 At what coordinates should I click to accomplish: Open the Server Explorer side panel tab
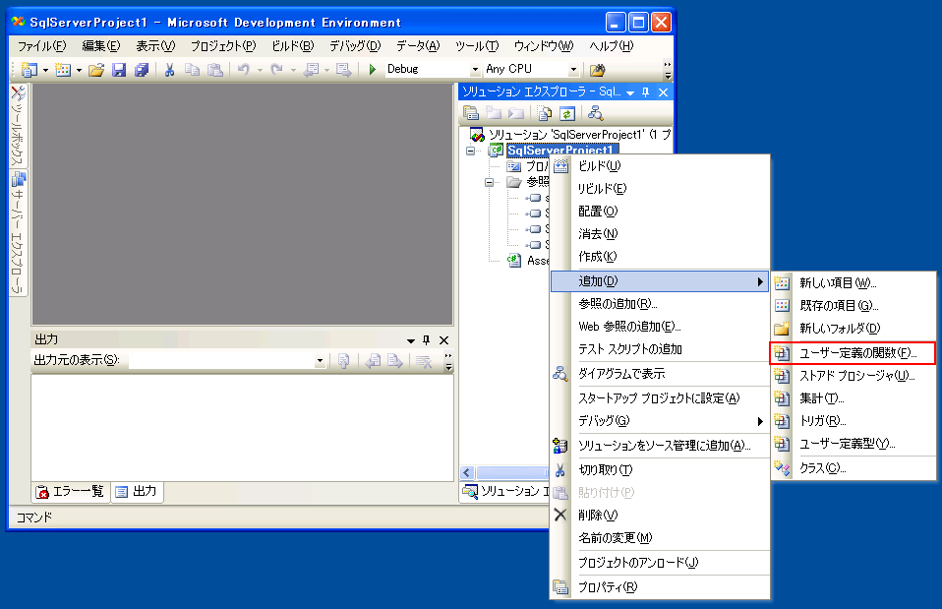(18, 233)
